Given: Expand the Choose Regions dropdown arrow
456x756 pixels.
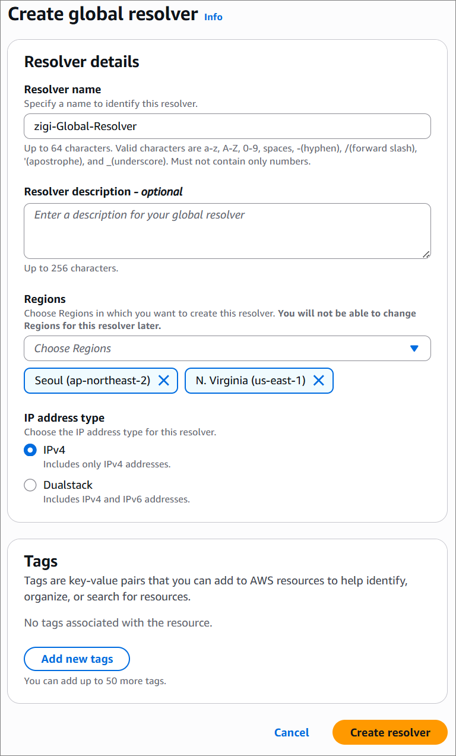Looking at the screenshot, I should click(x=414, y=349).
